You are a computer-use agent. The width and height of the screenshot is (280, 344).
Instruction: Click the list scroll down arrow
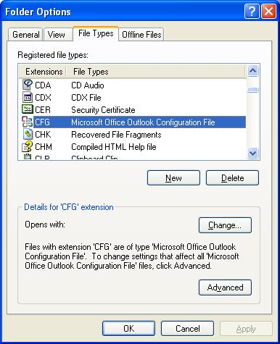[253, 153]
